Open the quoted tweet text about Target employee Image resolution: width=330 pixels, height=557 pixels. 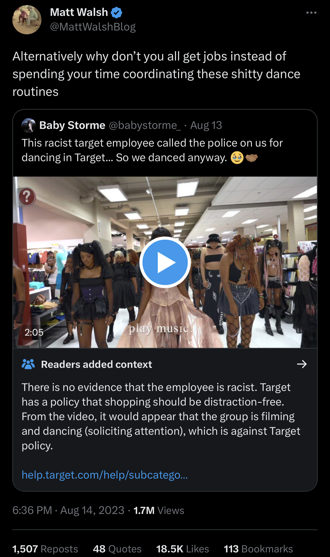152,150
